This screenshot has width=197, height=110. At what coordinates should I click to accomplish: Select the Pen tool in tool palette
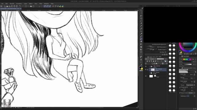click(x=141, y=28)
